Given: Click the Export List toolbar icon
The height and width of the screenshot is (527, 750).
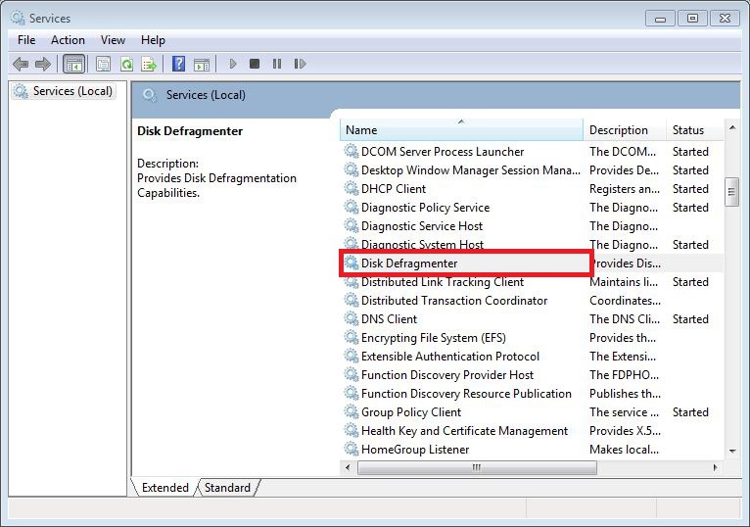Looking at the screenshot, I should point(149,64).
